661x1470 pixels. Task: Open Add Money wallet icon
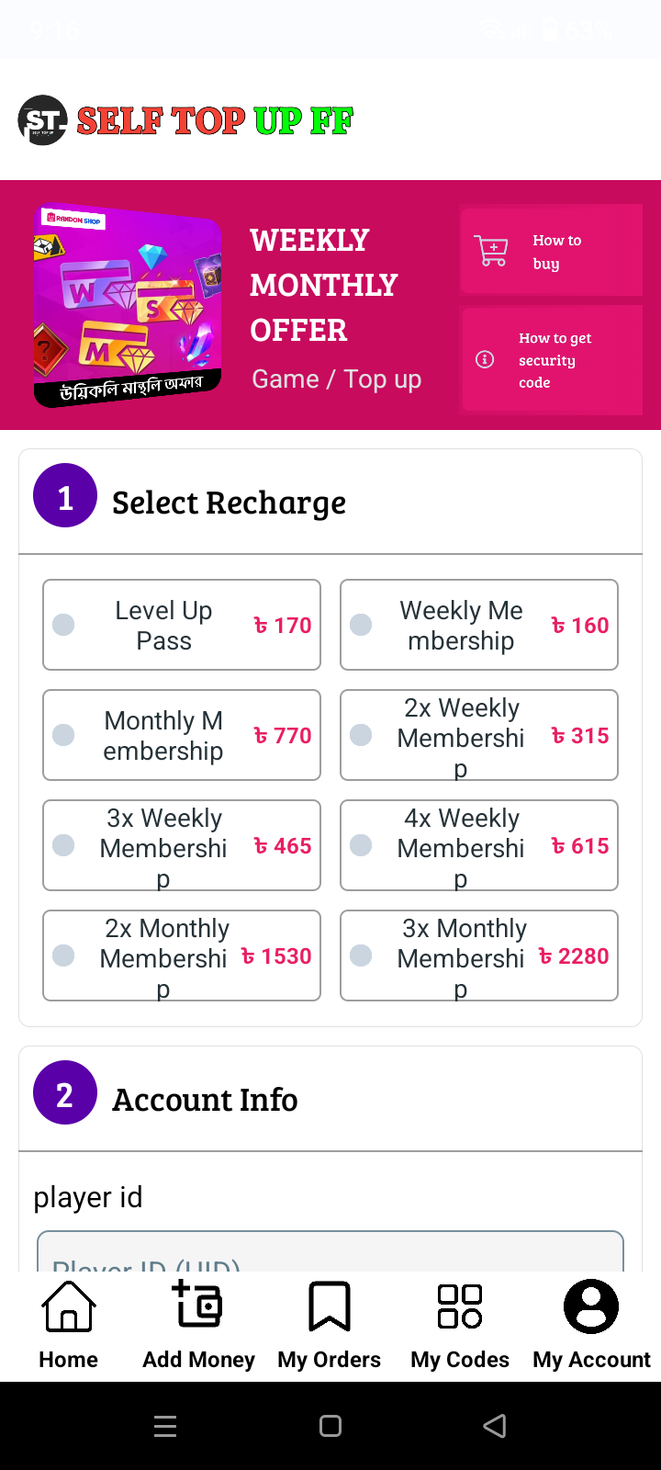pyautogui.click(x=197, y=1305)
